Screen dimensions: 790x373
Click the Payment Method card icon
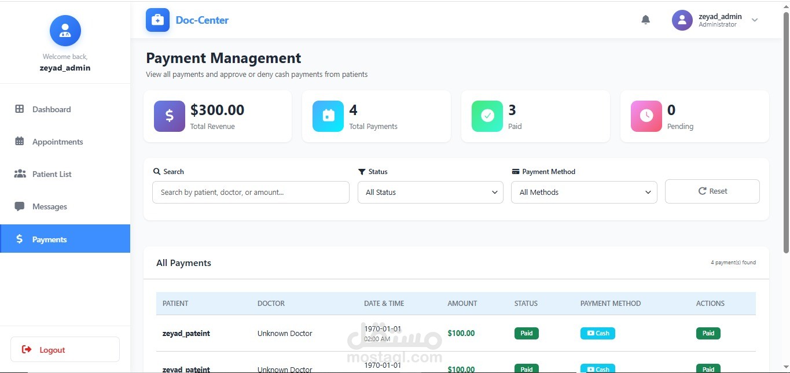tap(516, 172)
